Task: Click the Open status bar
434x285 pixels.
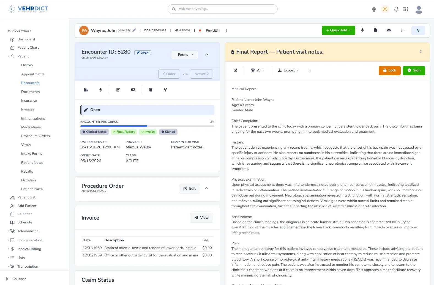Action: click(x=147, y=110)
